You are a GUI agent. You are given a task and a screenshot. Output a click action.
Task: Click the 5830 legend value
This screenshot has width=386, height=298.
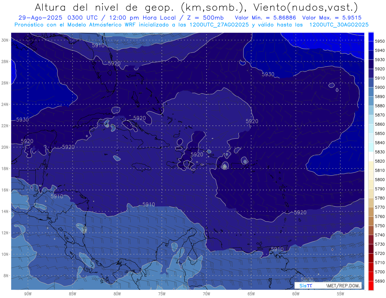(x=380, y=152)
